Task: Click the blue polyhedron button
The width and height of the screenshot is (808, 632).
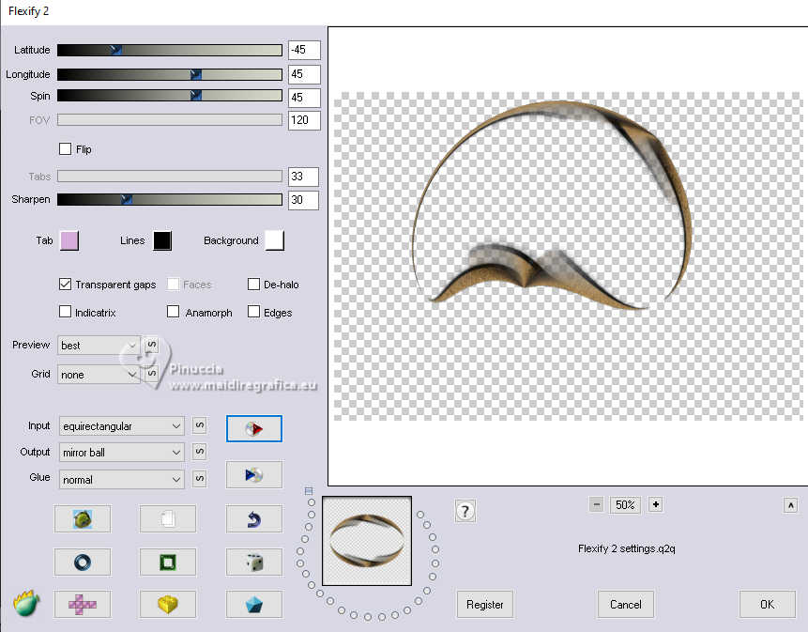Action: tap(254, 604)
